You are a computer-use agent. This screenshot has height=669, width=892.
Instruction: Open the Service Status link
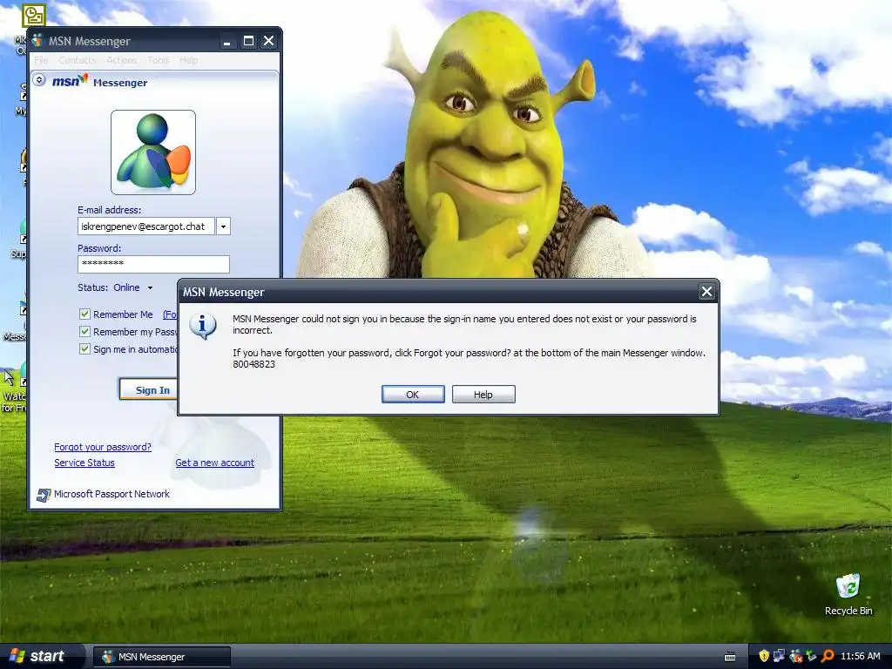84,463
